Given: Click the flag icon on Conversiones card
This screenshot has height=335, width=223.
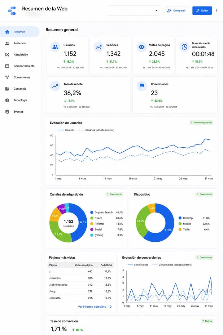Looking at the screenshot, I should (142, 86).
